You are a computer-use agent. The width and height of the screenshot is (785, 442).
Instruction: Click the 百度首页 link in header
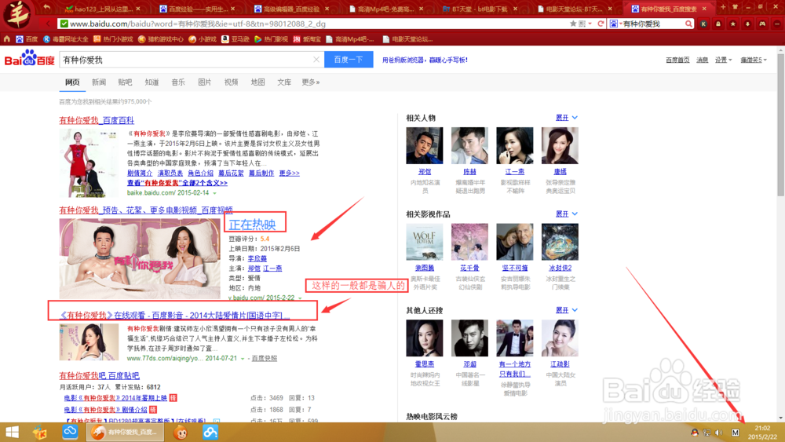pyautogui.click(x=677, y=60)
